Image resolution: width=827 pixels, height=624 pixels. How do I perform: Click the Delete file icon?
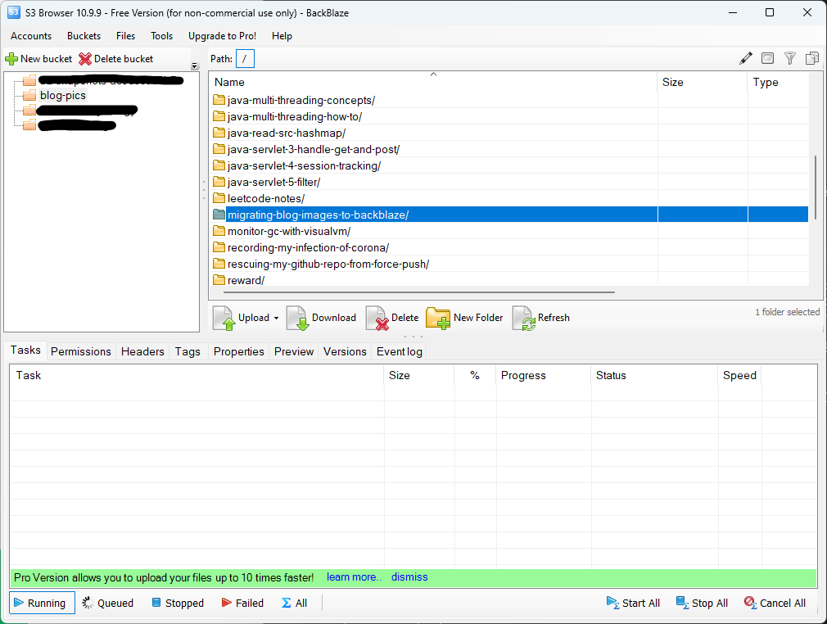[x=377, y=318]
